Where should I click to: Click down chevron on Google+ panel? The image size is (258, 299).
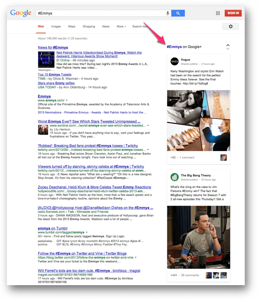[x=228, y=48]
